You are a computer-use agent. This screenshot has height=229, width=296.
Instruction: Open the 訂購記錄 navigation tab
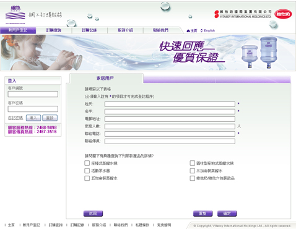(x=89, y=30)
